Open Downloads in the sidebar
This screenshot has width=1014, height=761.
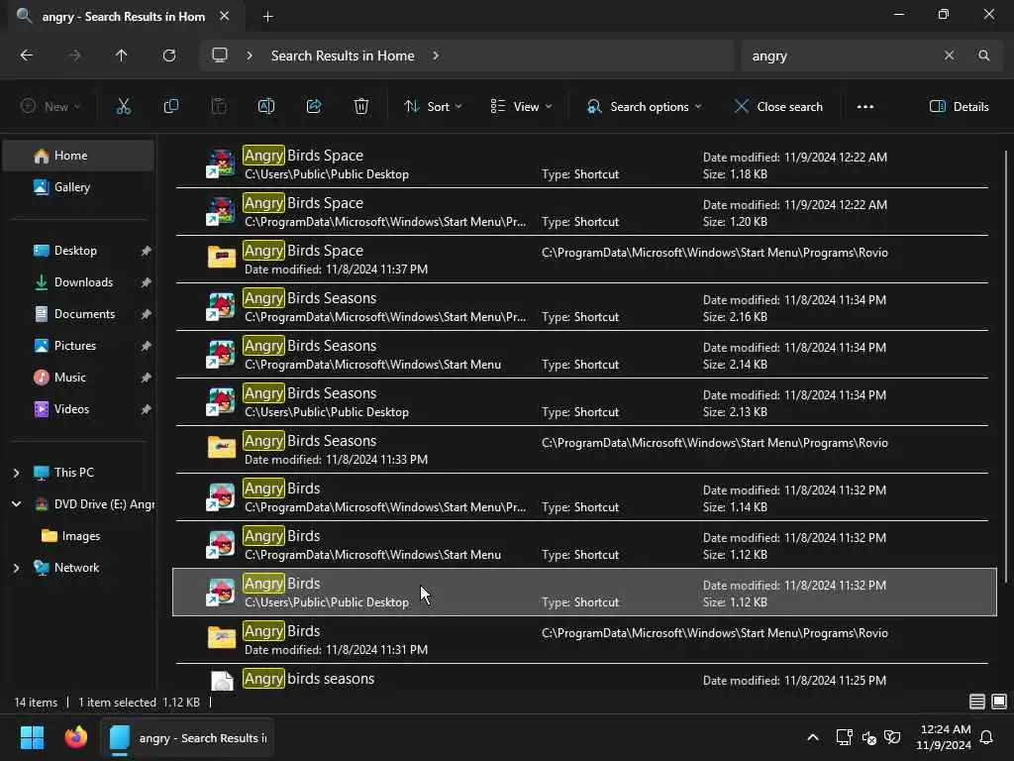pyautogui.click(x=78, y=282)
